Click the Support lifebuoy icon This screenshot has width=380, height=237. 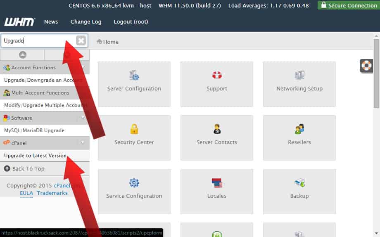click(x=217, y=76)
